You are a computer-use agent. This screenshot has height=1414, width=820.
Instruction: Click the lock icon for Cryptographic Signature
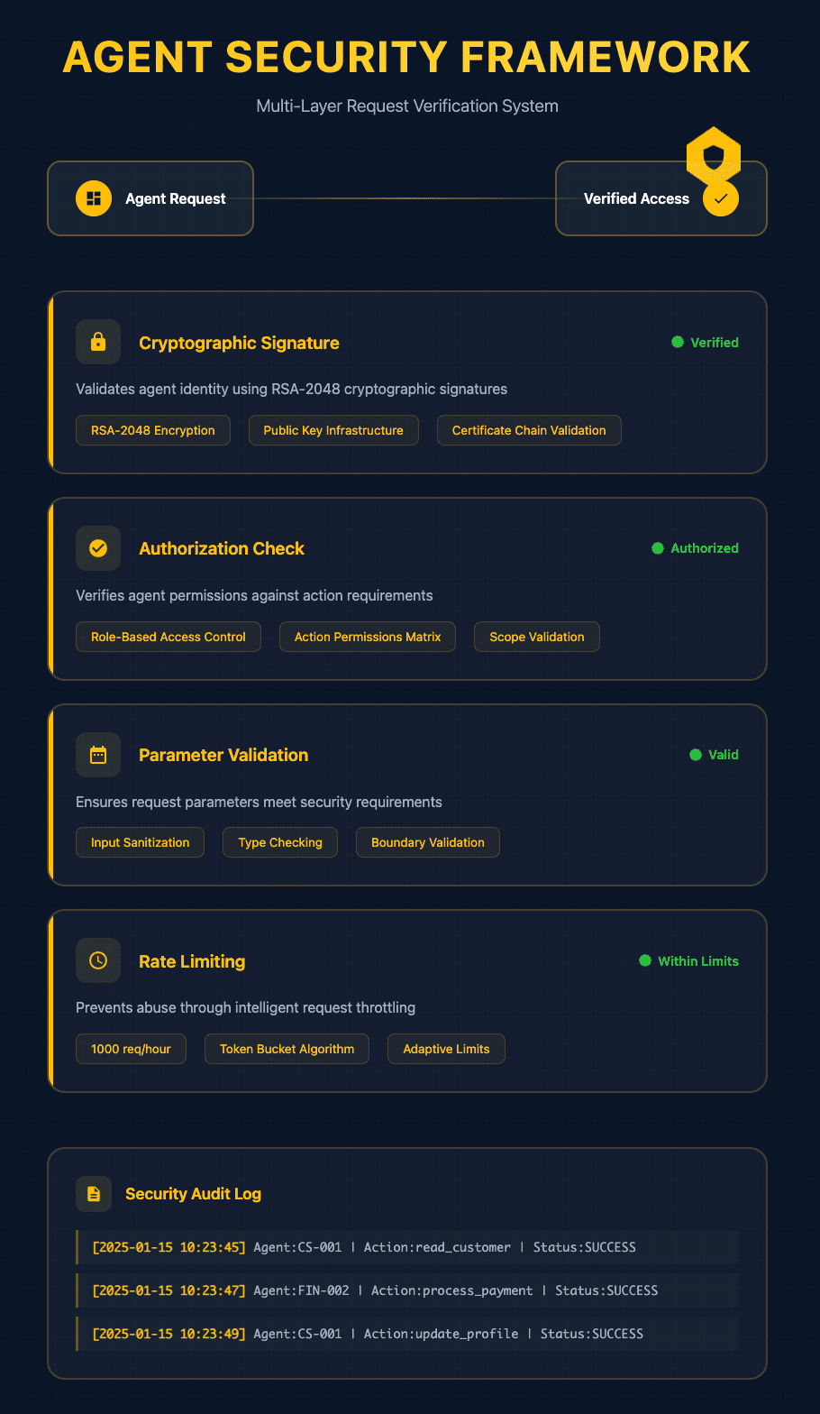click(x=98, y=343)
